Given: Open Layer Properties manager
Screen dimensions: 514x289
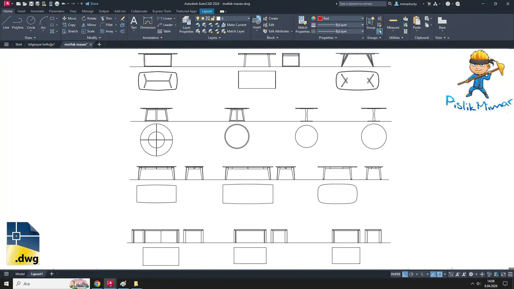Looking at the screenshot, I should click(x=186, y=24).
